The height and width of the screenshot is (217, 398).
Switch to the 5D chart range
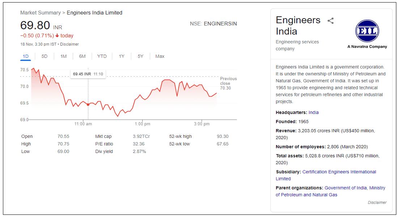pos(45,56)
